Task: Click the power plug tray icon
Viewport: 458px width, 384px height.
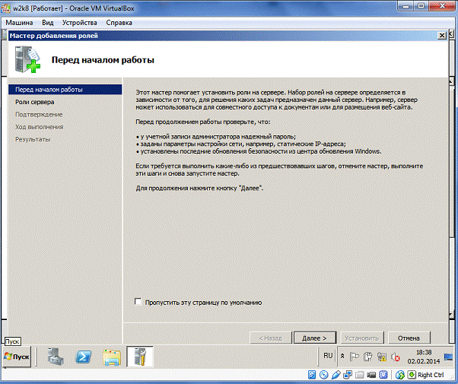Action: click(x=367, y=357)
